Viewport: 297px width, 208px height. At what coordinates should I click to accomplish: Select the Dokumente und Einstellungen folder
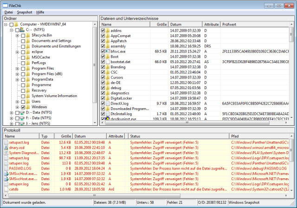tap(56, 46)
